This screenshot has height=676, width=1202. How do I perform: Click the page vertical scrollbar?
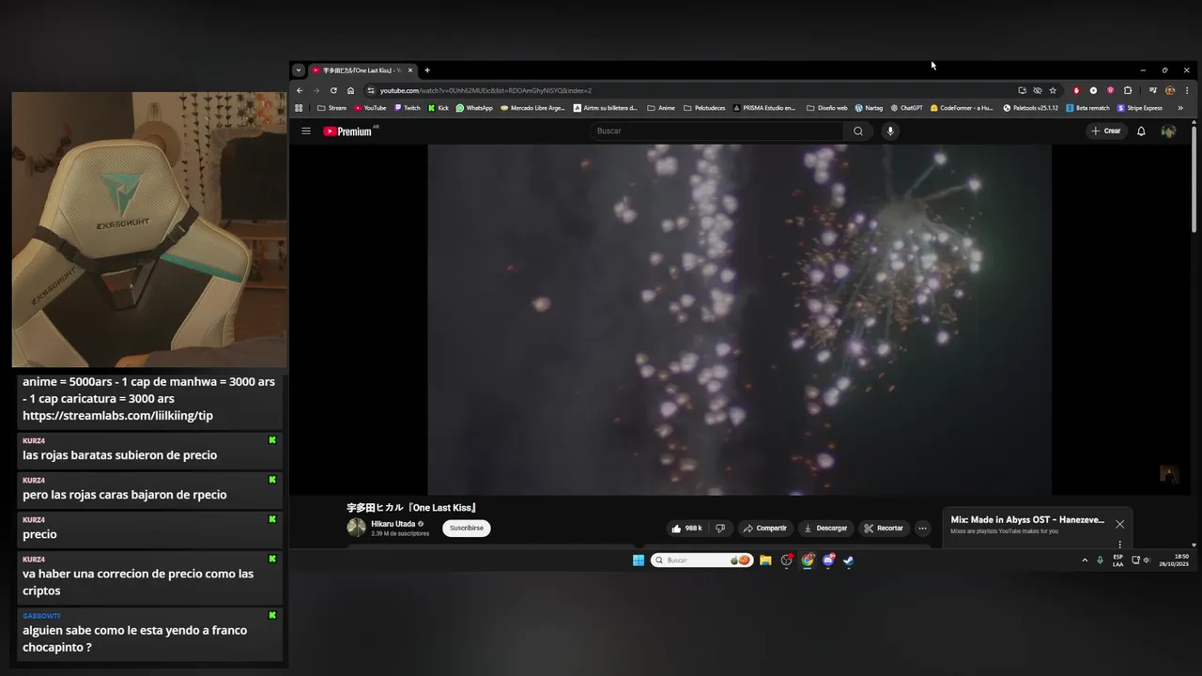(1194, 178)
